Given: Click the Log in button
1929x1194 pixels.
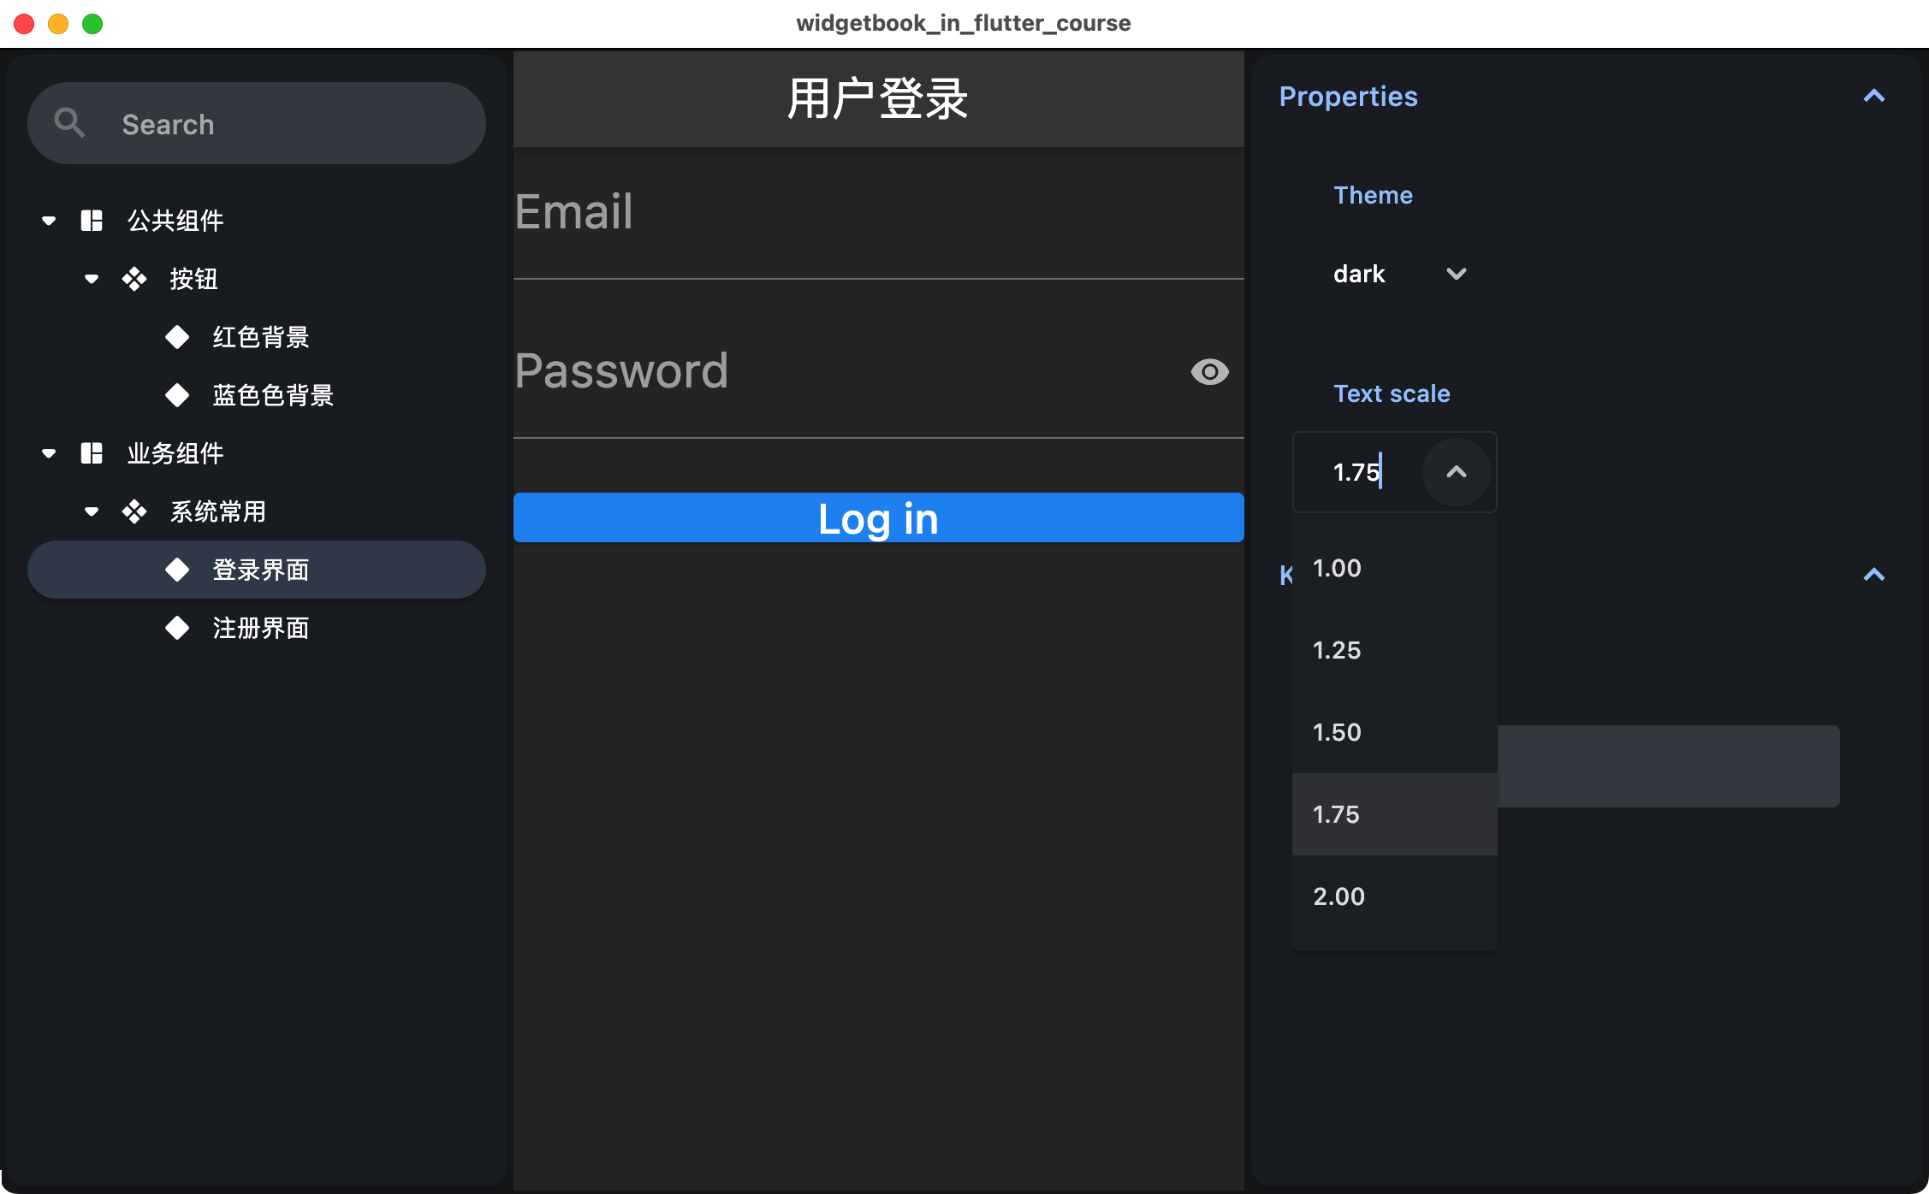Looking at the screenshot, I should point(879,517).
